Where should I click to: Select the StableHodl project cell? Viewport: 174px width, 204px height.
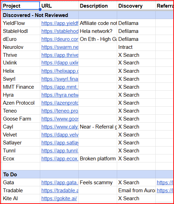coord(21,31)
